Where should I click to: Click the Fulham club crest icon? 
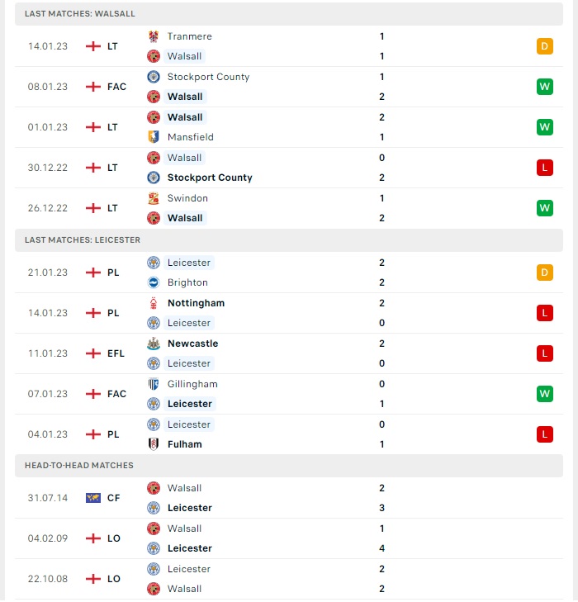click(x=154, y=444)
